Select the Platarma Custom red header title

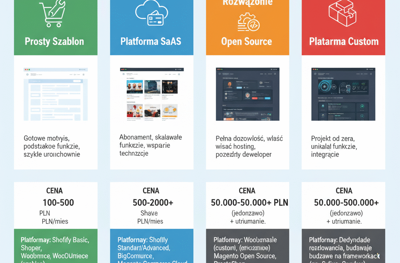[344, 41]
